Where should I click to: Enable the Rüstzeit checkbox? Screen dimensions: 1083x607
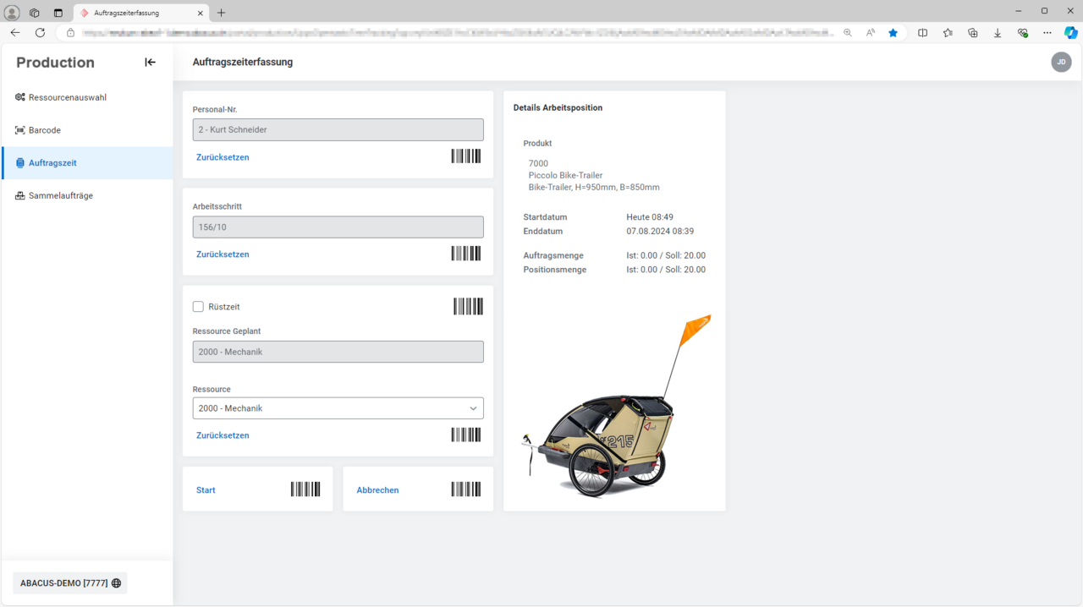(198, 307)
